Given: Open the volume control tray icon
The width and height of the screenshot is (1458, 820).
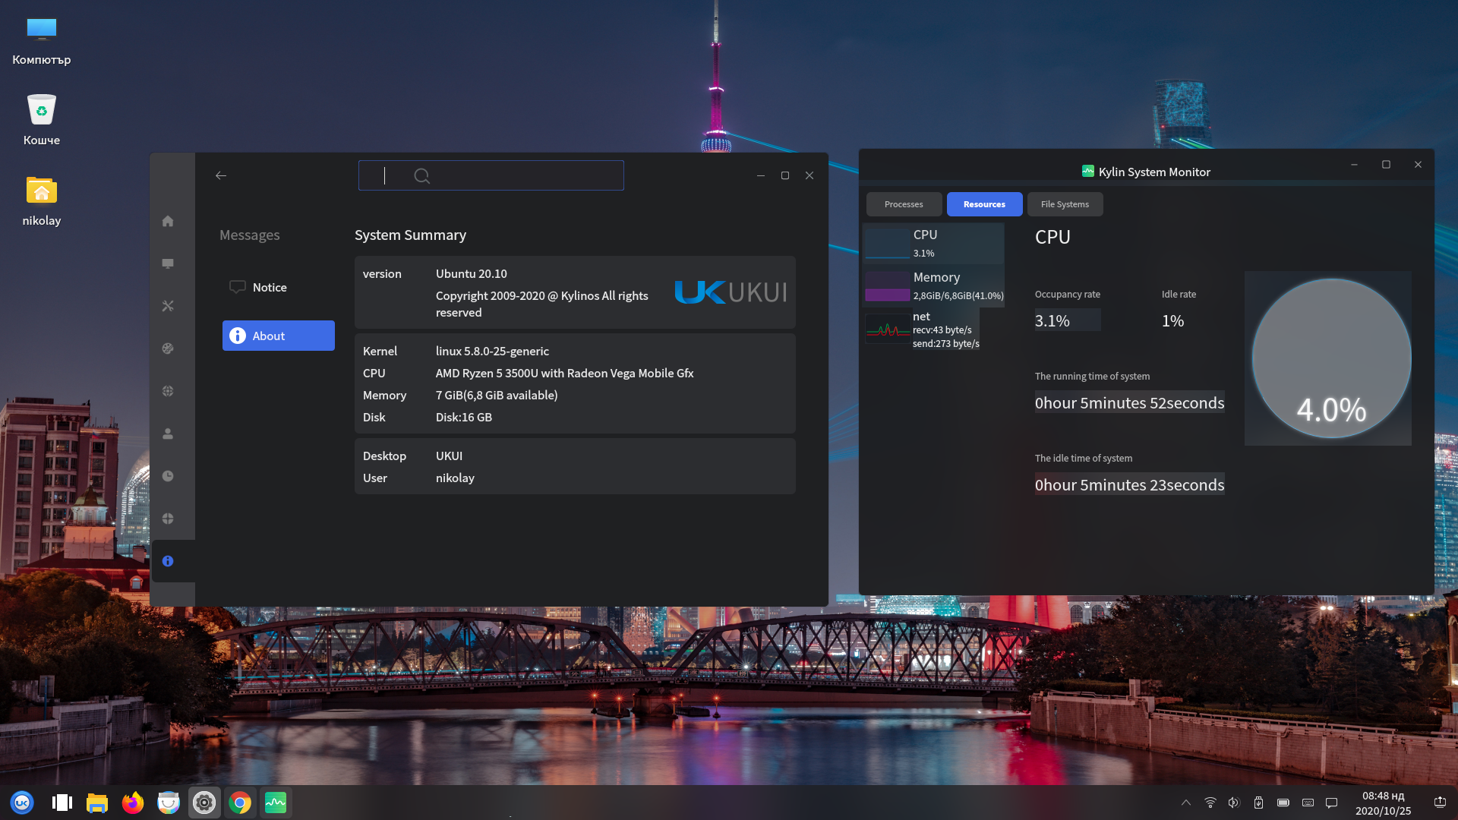Looking at the screenshot, I should (1234, 803).
